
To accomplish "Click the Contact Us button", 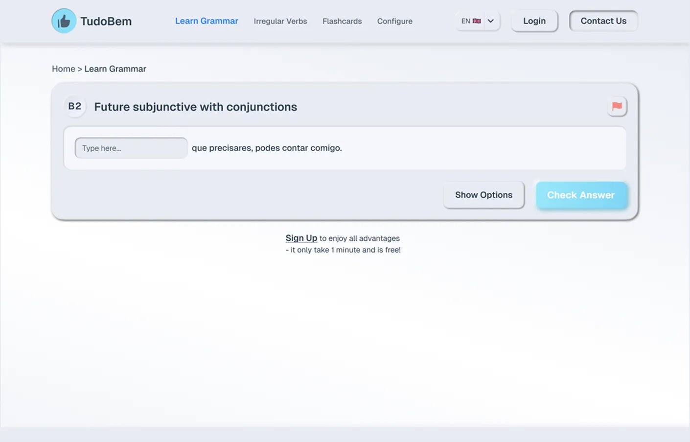I will point(603,21).
